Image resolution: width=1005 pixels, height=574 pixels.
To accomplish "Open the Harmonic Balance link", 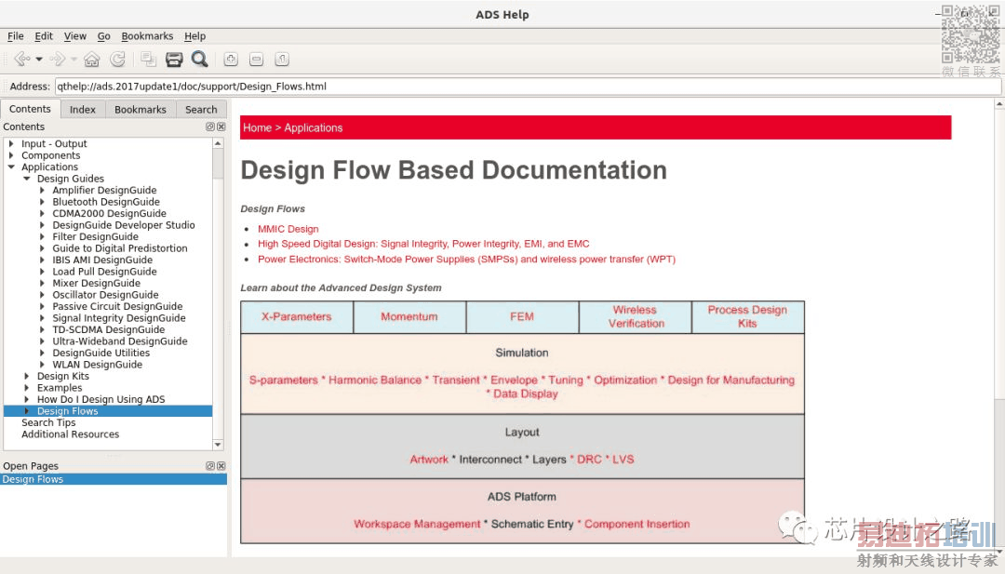I will tap(375, 380).
